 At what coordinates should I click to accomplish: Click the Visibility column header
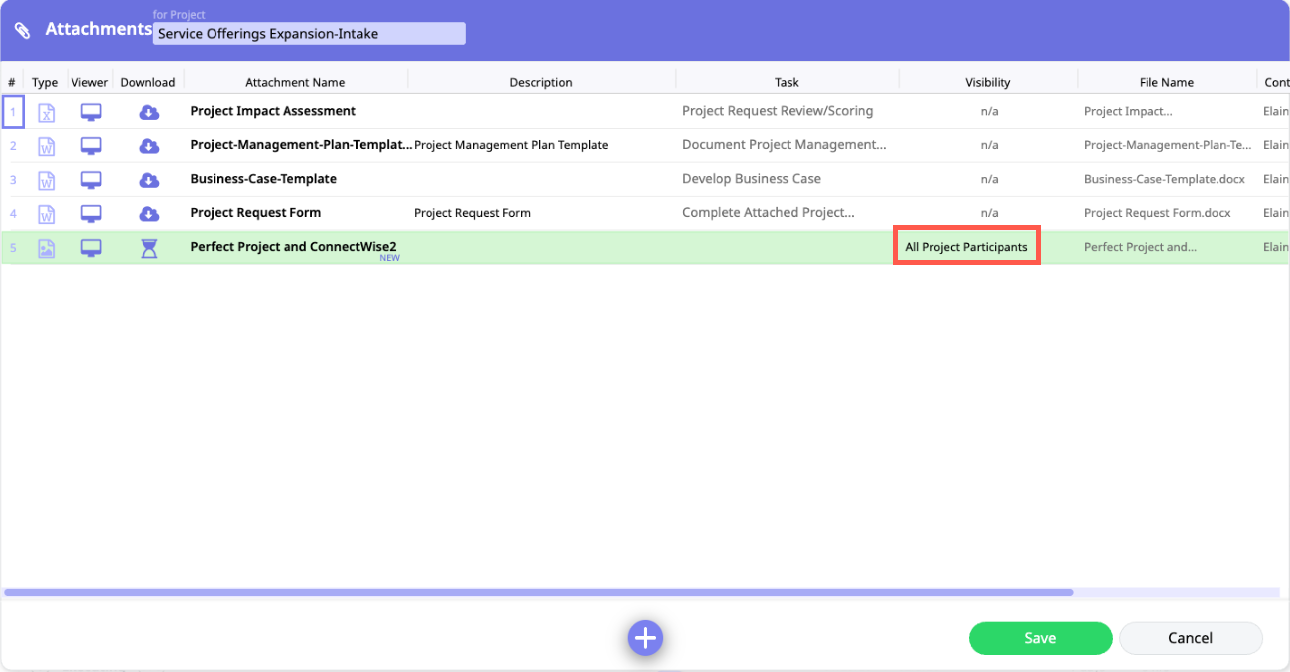(987, 82)
